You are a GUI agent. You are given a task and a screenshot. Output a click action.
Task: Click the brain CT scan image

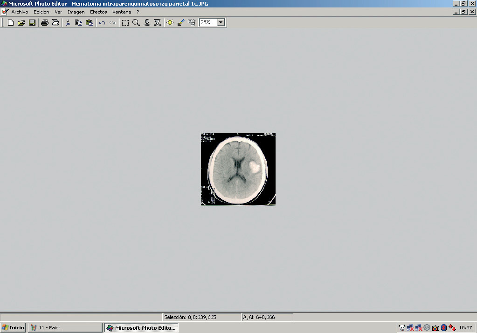coord(238,169)
